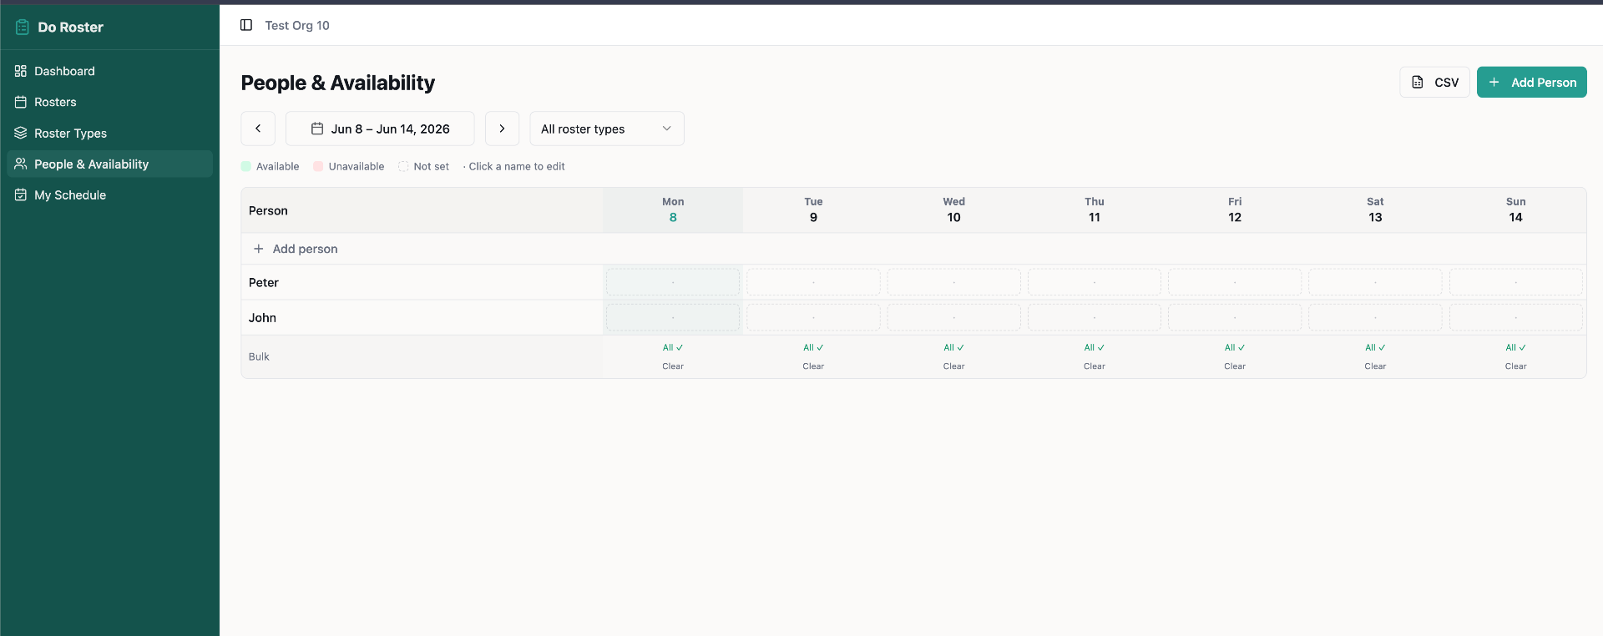
Task: Click the Add person table row
Action: pyautogui.click(x=913, y=249)
